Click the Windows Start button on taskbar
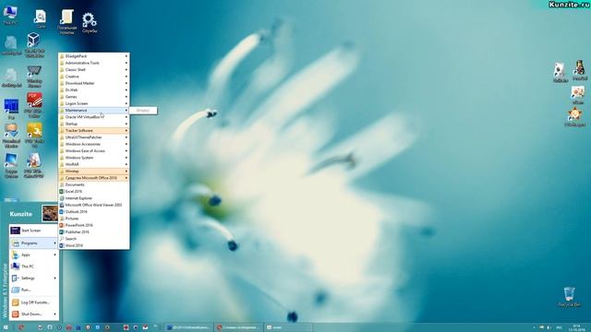 tap(6, 327)
